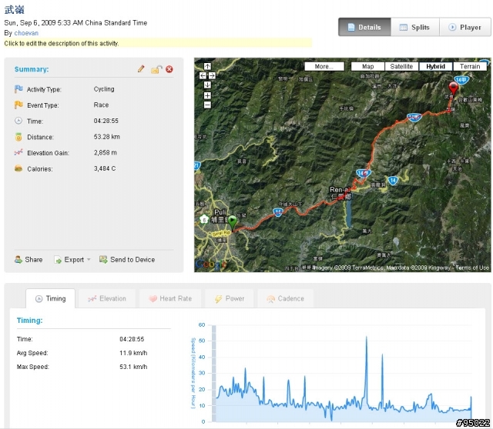This screenshot has height=429, width=493.
Task: Select the Elevation tab
Action: point(107,298)
